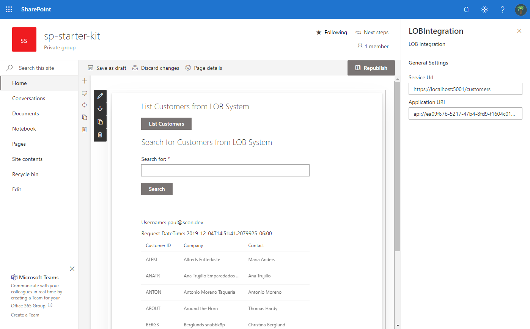Click the search magnifier icon

(9, 68)
